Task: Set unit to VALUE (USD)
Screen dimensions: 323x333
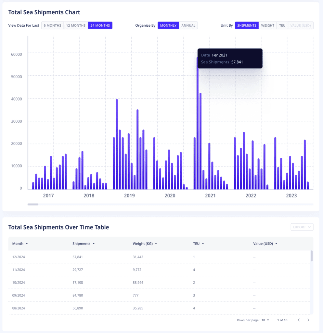Action: tap(301, 25)
